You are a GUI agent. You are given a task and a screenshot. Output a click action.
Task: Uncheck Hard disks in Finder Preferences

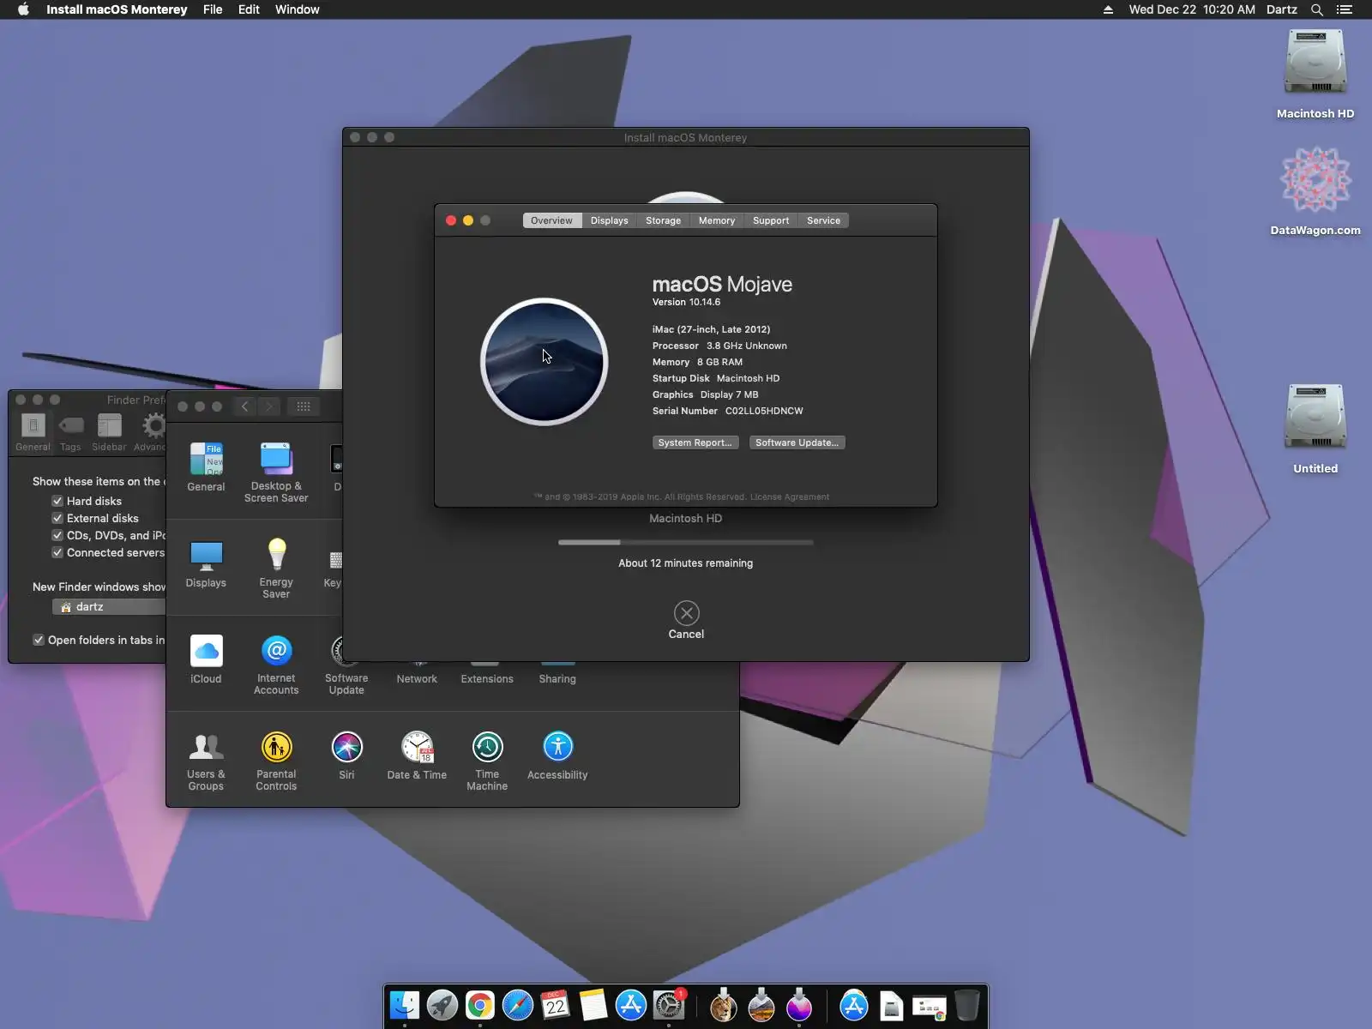[x=57, y=501]
